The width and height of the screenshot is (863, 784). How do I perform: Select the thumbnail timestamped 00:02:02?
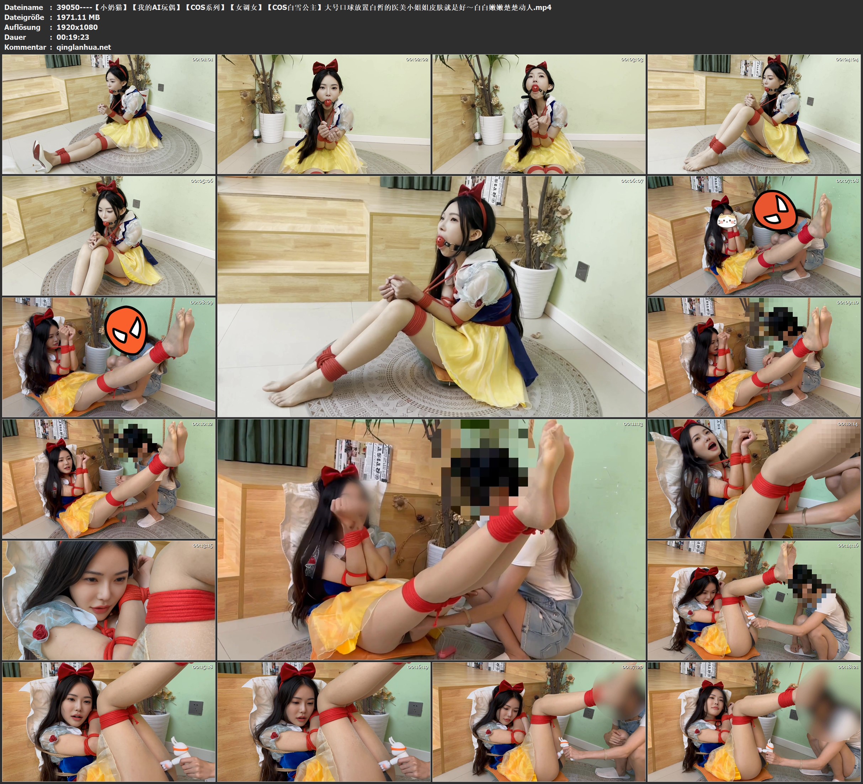coord(324,114)
